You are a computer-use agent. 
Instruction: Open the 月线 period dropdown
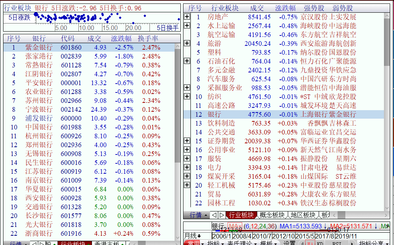193,236
